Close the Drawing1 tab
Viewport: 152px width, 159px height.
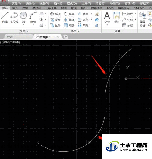tap(58, 36)
